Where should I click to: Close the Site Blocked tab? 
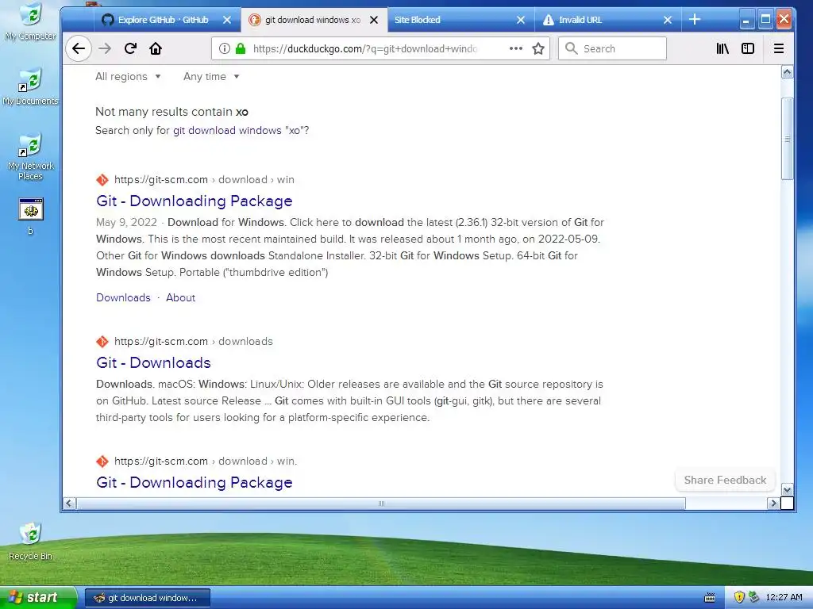[521, 20]
